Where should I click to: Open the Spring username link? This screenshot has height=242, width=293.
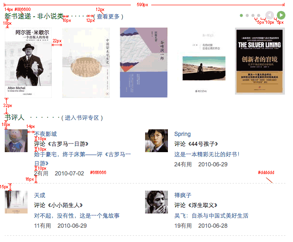(x=183, y=134)
